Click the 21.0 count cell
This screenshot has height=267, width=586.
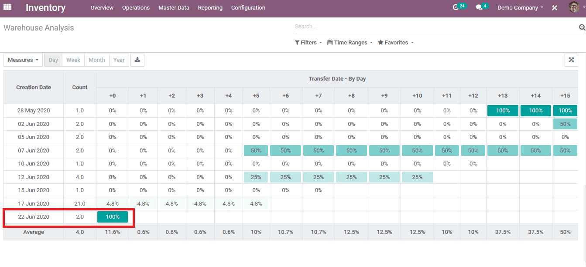(80, 204)
